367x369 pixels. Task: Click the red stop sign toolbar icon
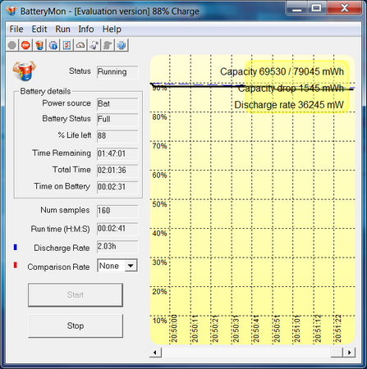point(25,45)
